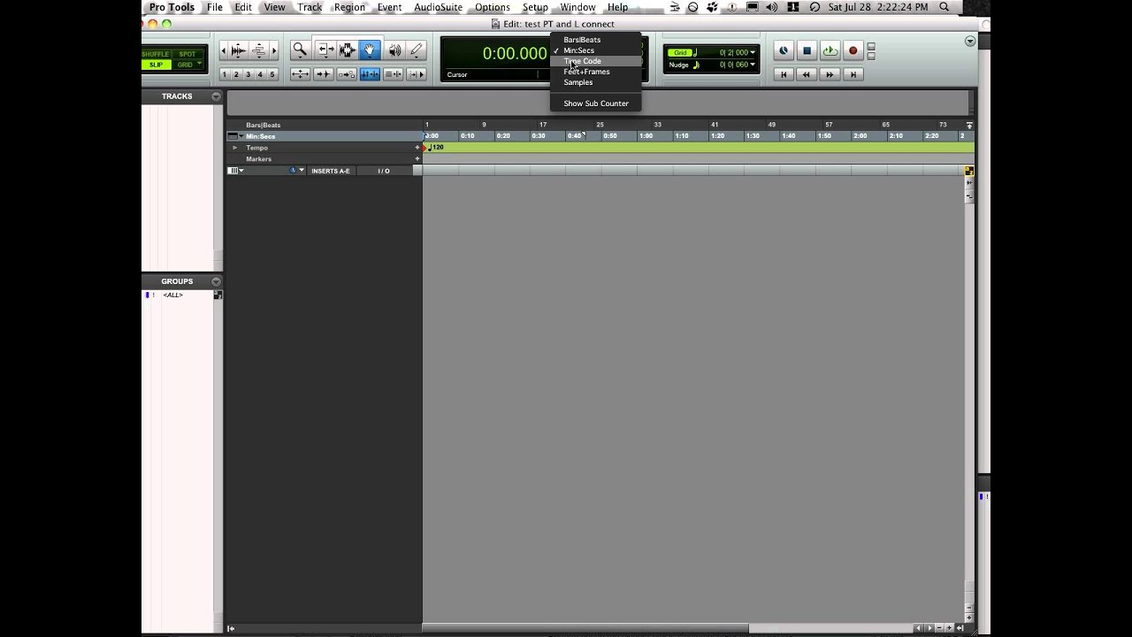Click the Stop transport button
The height and width of the screenshot is (637, 1132).
807,51
